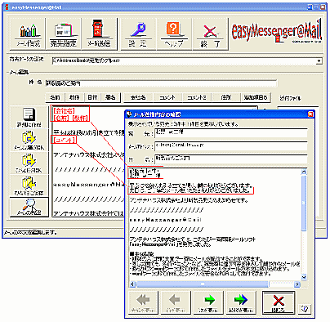Click the recipient name field in preview dialog
330x322 pixels.
tap(231, 133)
